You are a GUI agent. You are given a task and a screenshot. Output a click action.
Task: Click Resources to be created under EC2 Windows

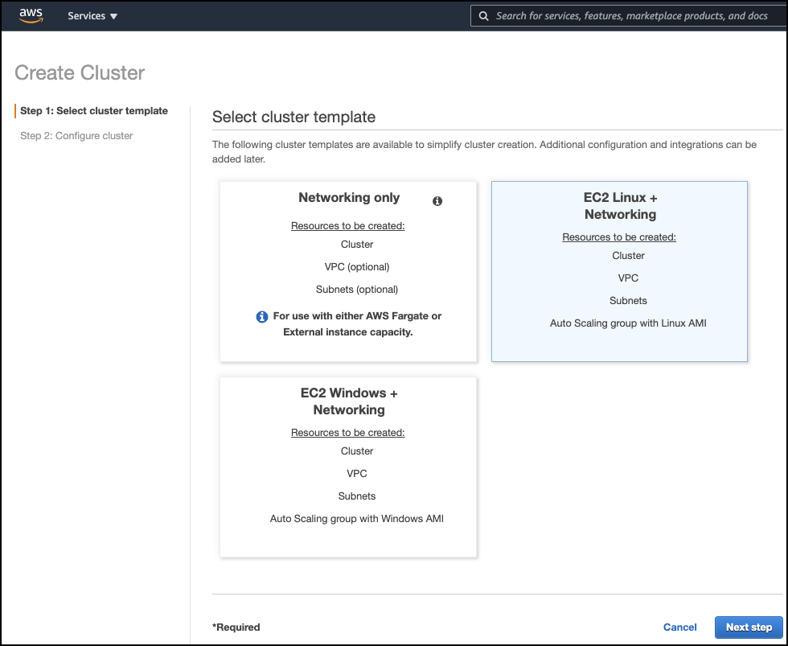click(347, 432)
